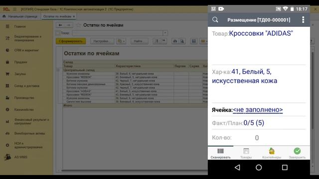The image size is (319, 179).
Task: Open CRM и маркетинг section
Action: (26, 50)
